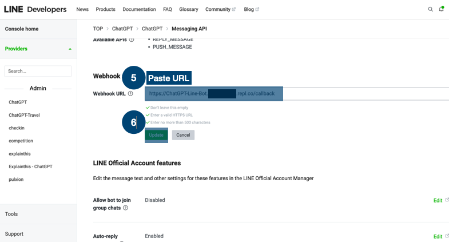Click help icon next to group chats
Image resolution: width=449 pixels, height=242 pixels.
125,208
